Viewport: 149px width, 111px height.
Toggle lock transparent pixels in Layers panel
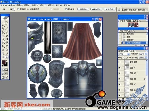[124, 58]
